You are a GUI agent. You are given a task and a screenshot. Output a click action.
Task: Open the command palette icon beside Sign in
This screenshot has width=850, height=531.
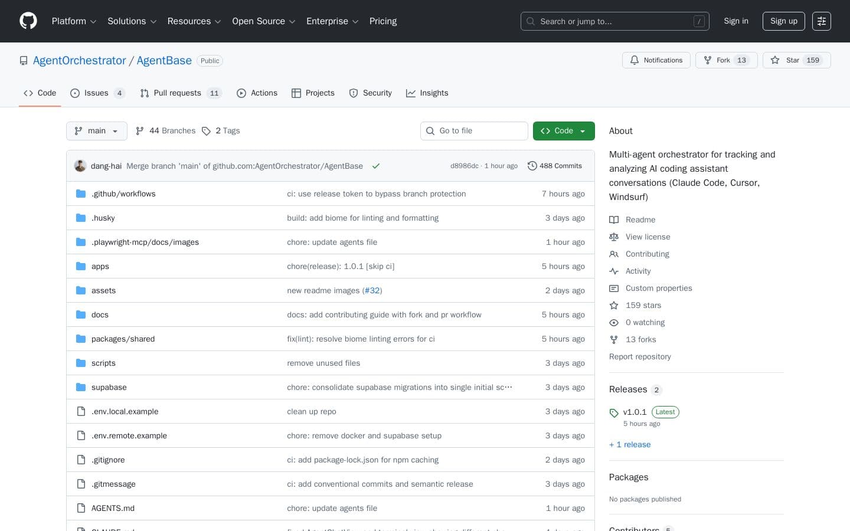pos(822,21)
